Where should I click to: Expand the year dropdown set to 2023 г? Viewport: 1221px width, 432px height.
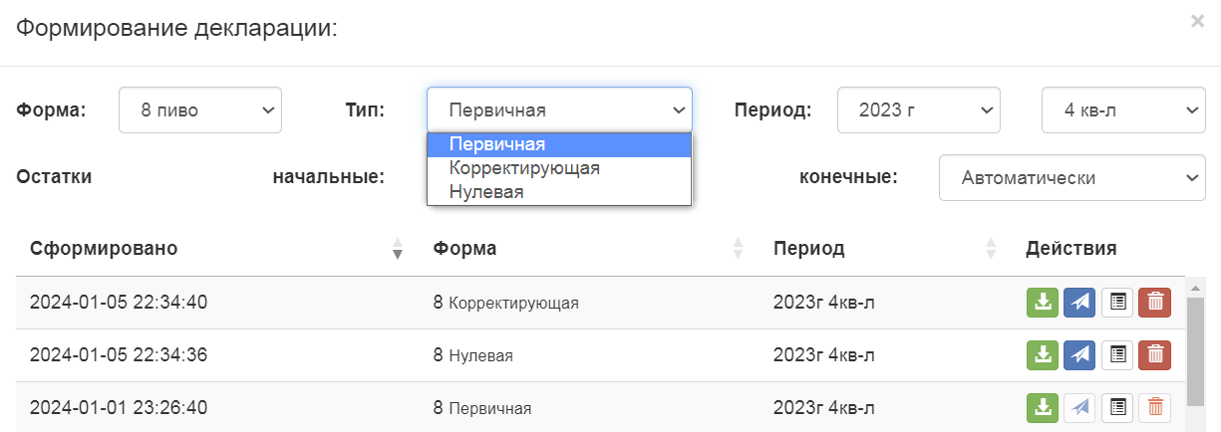[x=918, y=110]
